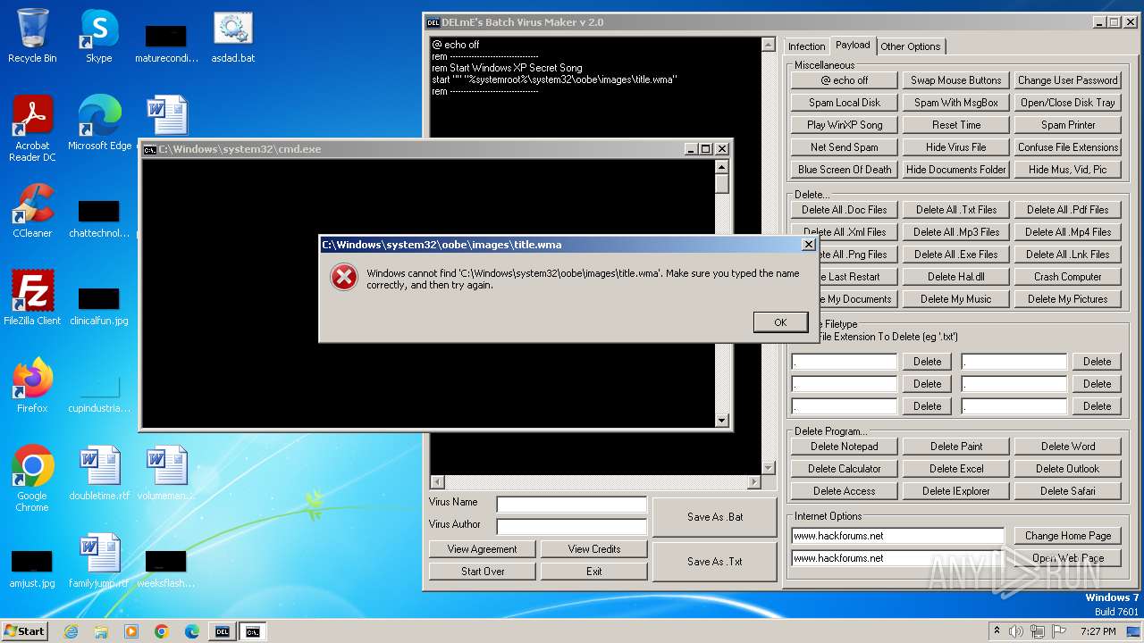Click the Delete Safari button
The image size is (1144, 643).
click(x=1068, y=491)
